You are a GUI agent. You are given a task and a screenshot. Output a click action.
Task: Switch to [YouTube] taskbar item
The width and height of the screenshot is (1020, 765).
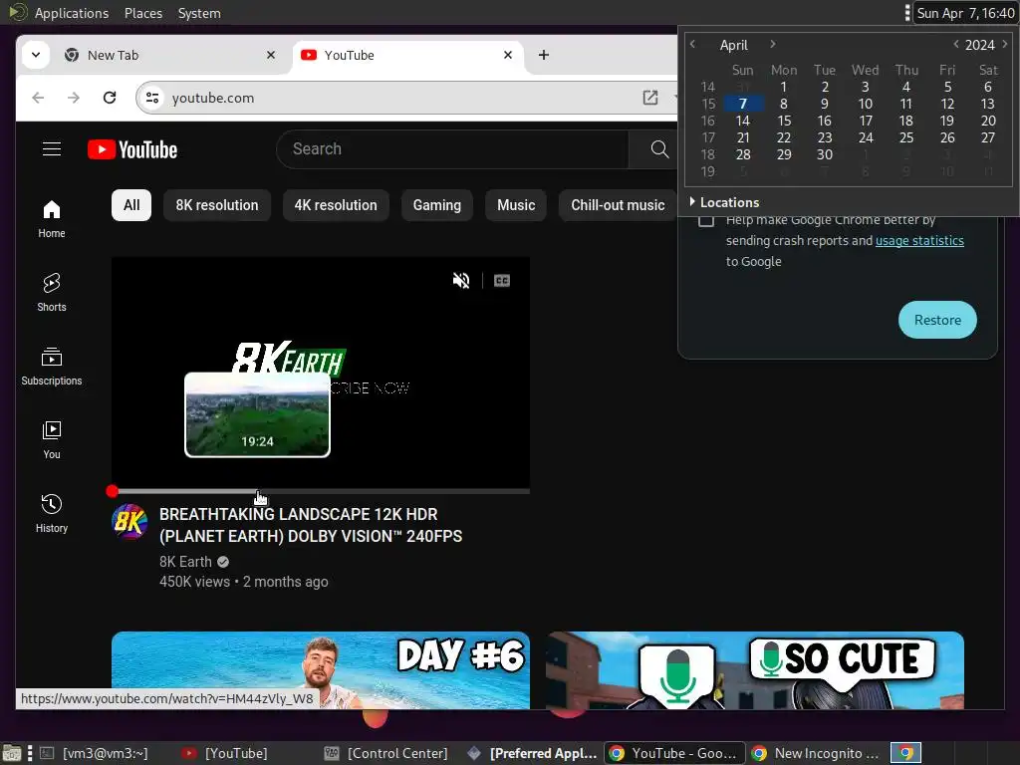point(225,753)
